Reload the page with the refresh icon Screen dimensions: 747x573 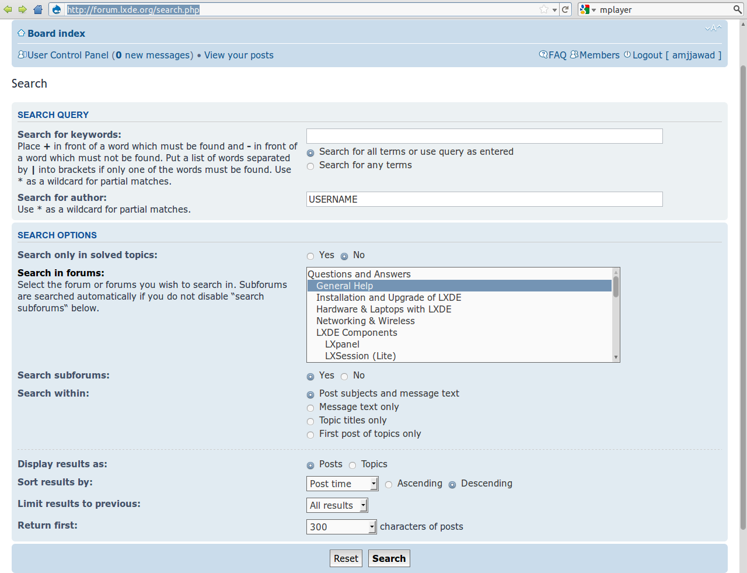[x=565, y=9]
